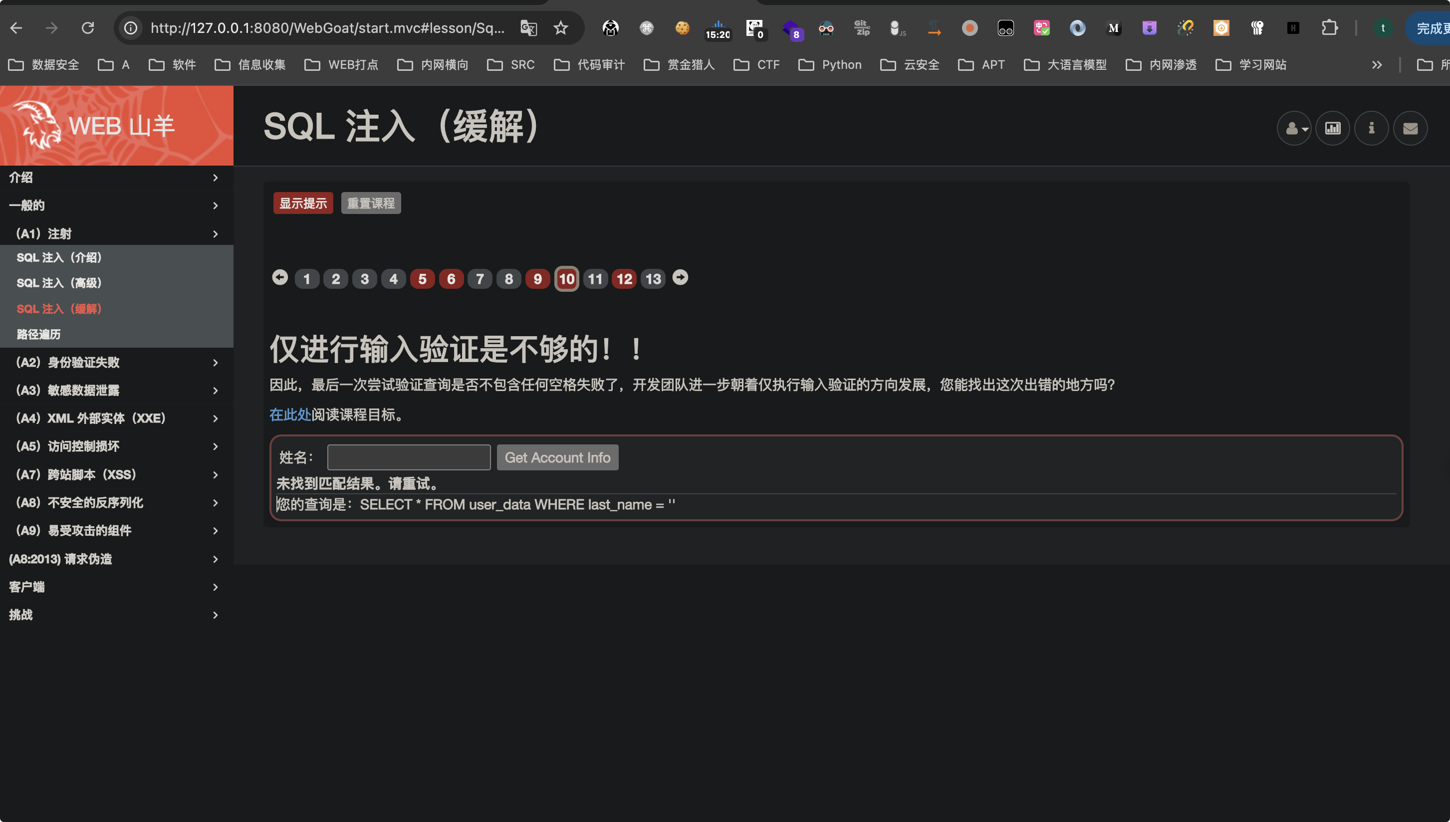1450x822 pixels.
Task: Open the CTF bookmarks folder
Action: tap(756, 65)
